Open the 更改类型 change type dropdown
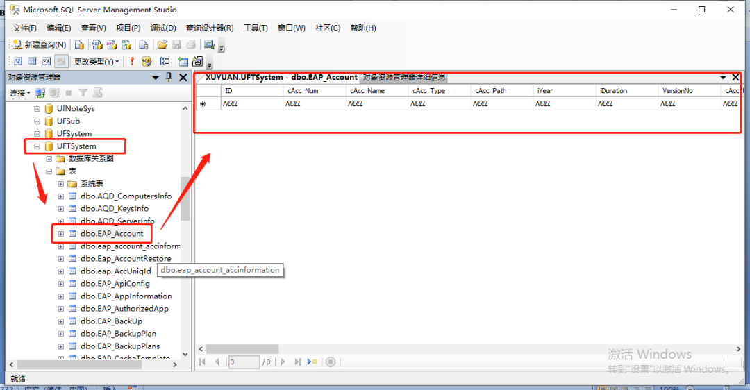 point(96,61)
